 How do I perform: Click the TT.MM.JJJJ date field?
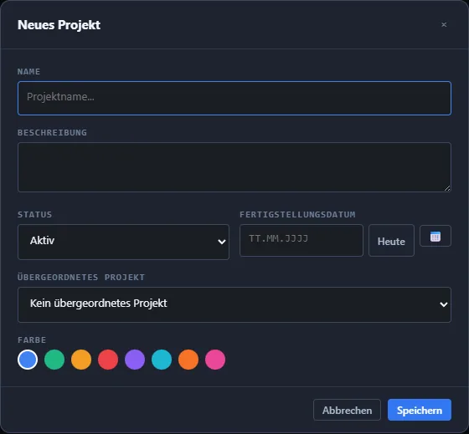pos(301,240)
